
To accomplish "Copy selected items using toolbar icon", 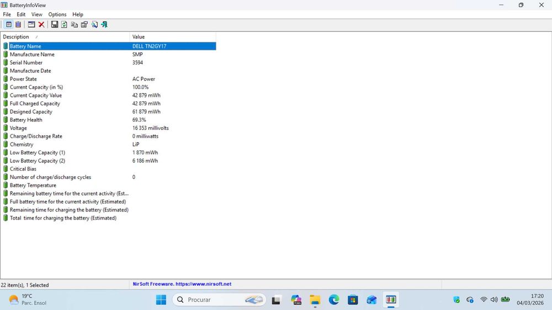I will click(75, 24).
